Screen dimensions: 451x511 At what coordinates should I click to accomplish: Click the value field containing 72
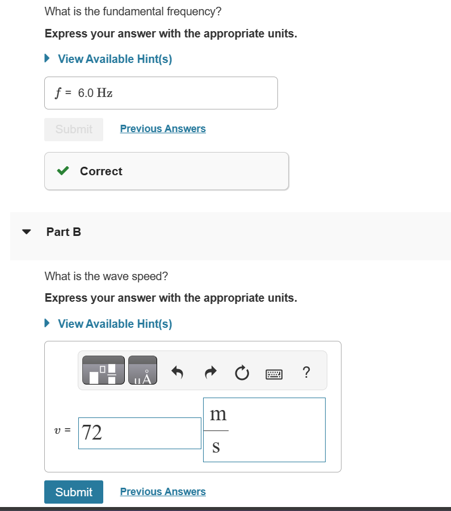[x=140, y=433]
